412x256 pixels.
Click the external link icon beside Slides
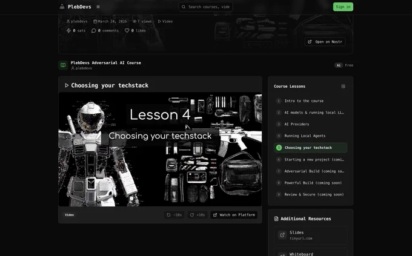[282, 235]
